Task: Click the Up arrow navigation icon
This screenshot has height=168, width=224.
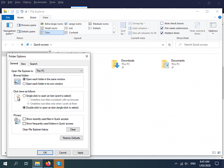Action: coord(22,45)
